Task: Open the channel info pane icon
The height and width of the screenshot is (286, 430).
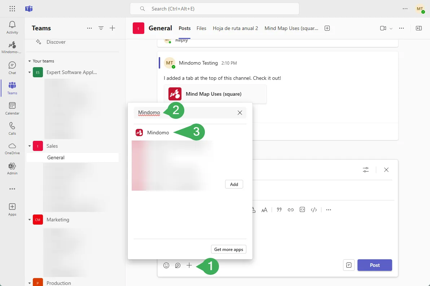Action: 419,28
